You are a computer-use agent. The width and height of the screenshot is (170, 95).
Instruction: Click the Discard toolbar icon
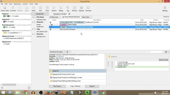[x=20, y=9]
